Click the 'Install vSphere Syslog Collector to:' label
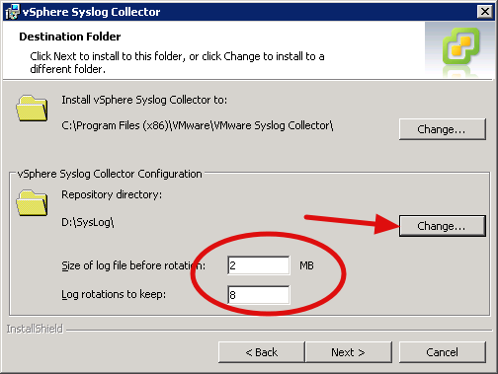 coord(144,100)
